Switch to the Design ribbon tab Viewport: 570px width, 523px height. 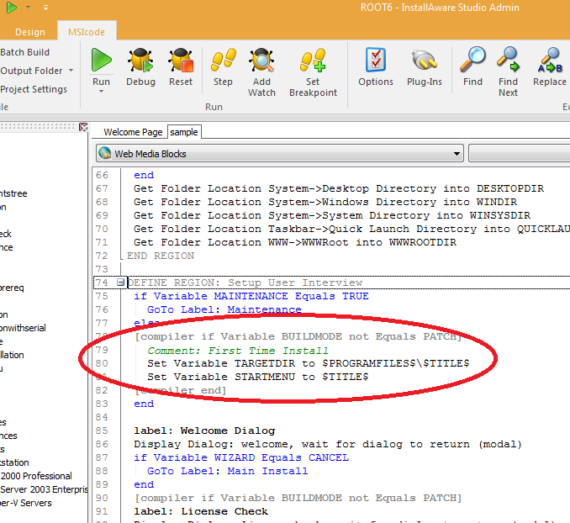coord(29,32)
